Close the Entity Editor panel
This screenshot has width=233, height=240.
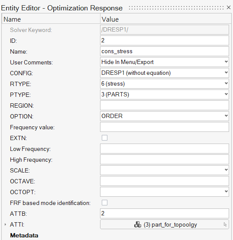(229, 7)
